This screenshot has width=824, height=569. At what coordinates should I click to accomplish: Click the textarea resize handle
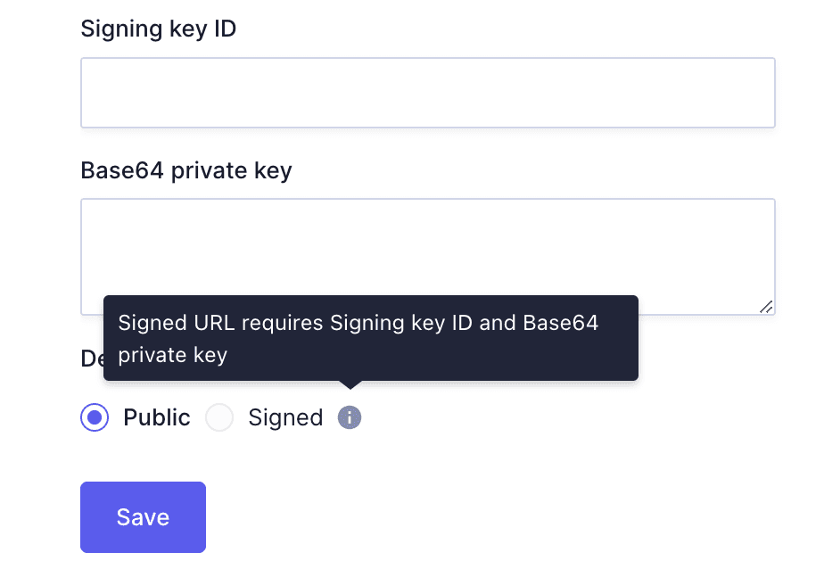(x=767, y=308)
